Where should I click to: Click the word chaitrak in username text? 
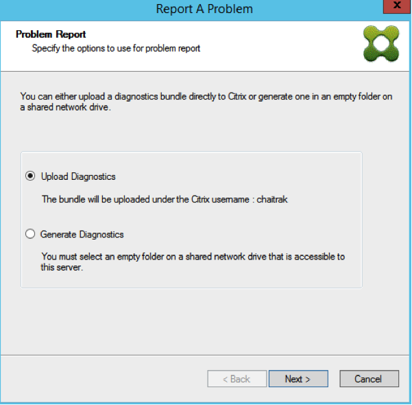pyautogui.click(x=272, y=200)
